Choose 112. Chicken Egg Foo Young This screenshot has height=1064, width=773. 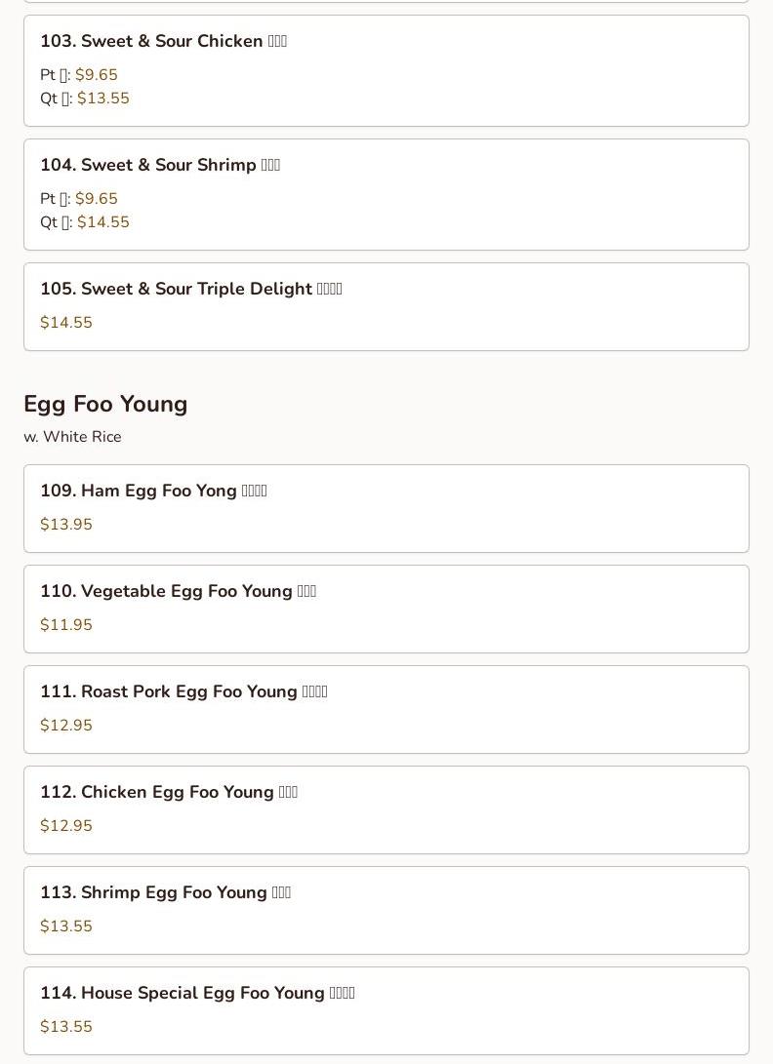click(x=169, y=792)
